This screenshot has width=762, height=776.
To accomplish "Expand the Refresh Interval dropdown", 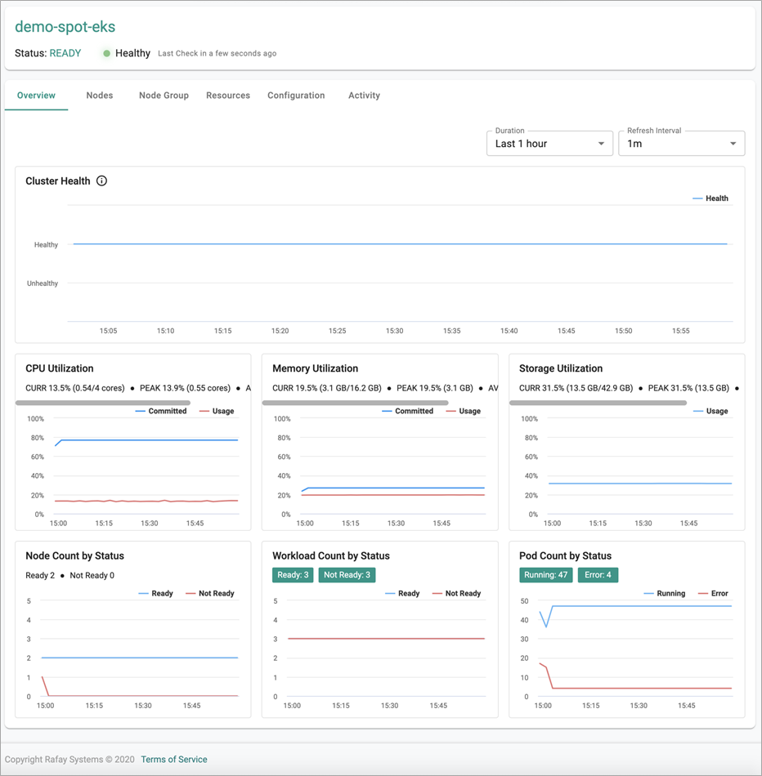I will click(x=681, y=144).
